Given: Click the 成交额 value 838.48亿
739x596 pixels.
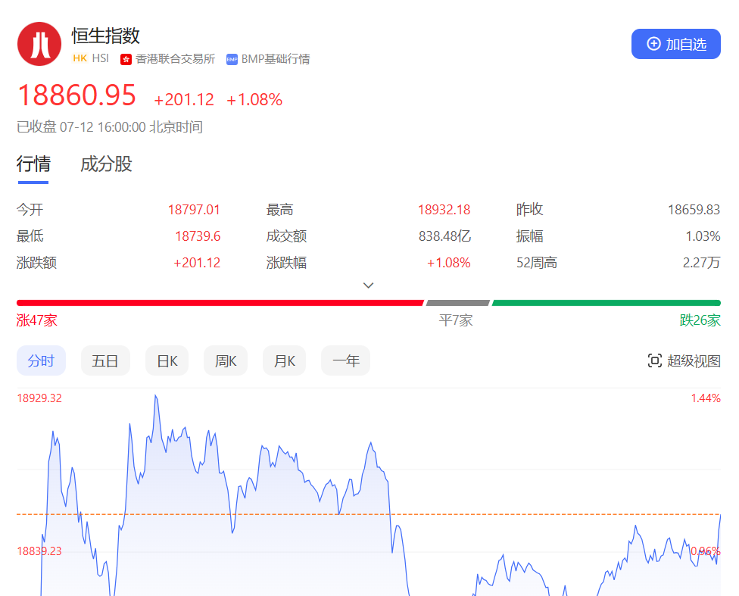Looking at the screenshot, I should [x=445, y=236].
